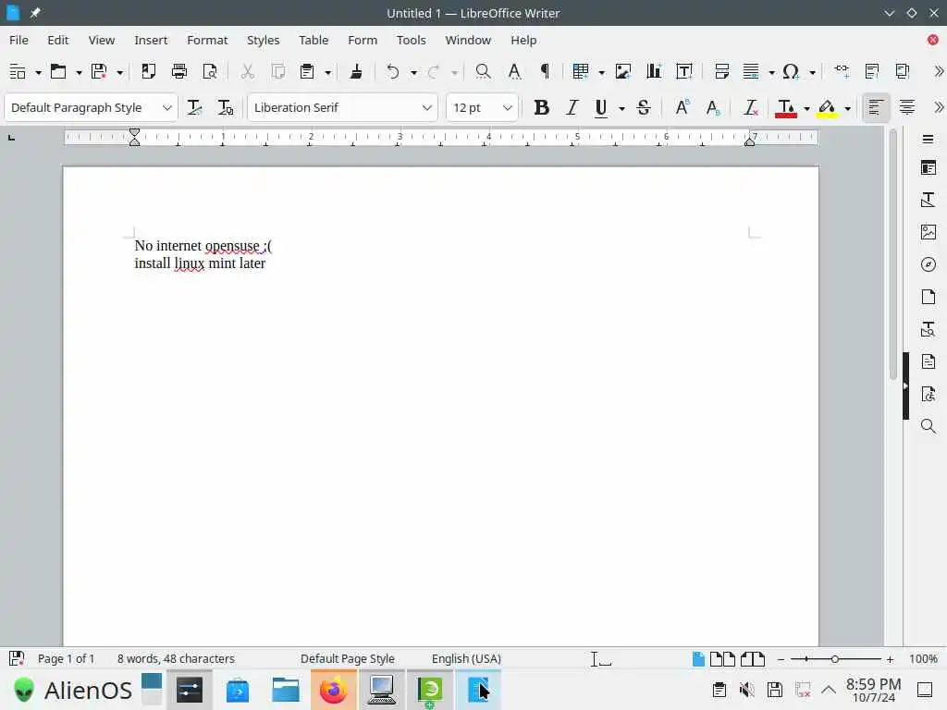Open the Insert menu

click(151, 40)
